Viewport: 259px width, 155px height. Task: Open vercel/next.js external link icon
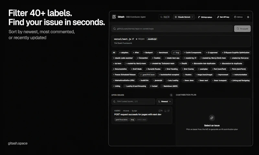coord(133,39)
